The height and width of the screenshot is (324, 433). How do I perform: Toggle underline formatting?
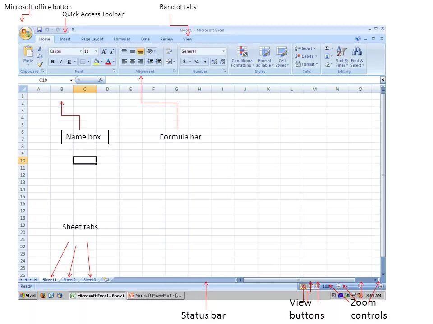click(69, 62)
